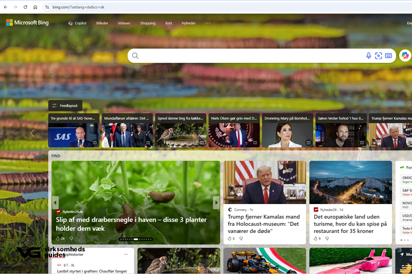
Task: Open the europæiske land uden turisme article
Action: pos(350,224)
